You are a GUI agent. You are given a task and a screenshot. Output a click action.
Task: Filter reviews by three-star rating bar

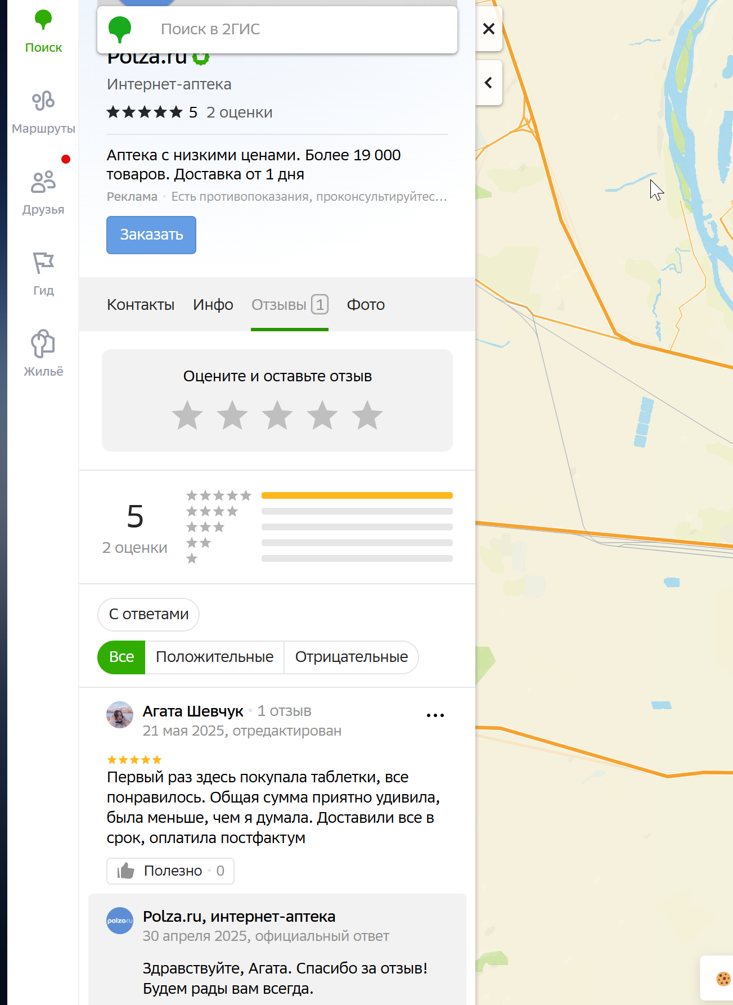357,527
